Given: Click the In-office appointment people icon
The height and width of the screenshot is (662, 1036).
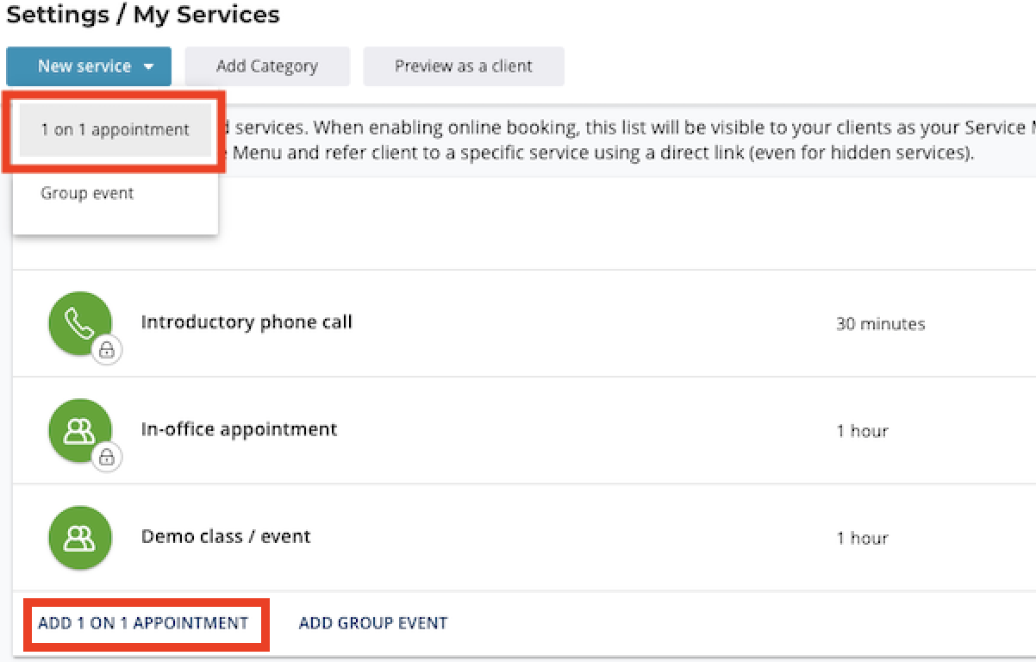Looking at the screenshot, I should [79, 430].
